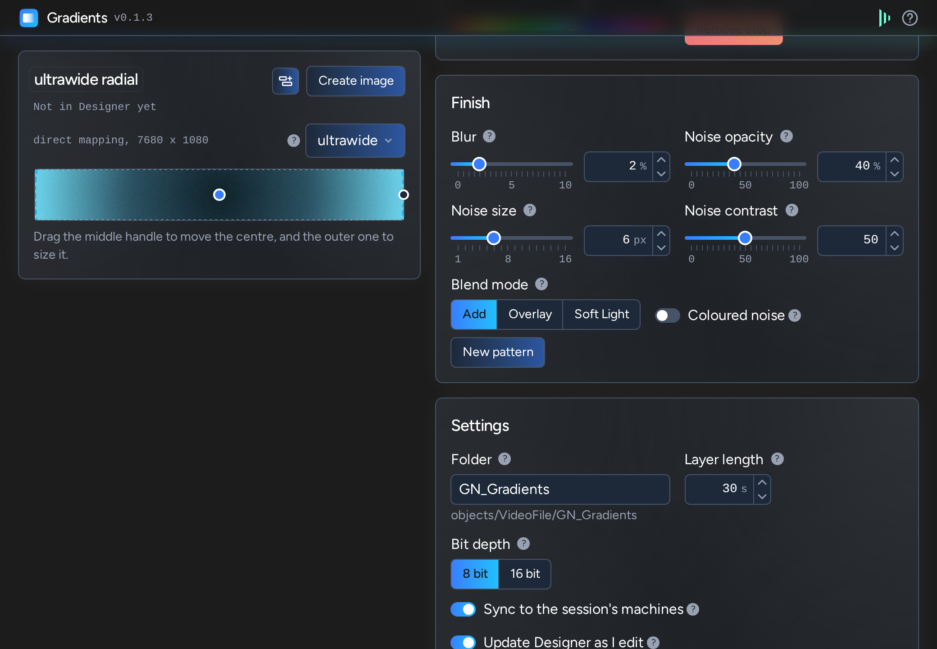Open help tooltip for direct mapping
Viewport: 937px width, 649px height.
coord(294,141)
